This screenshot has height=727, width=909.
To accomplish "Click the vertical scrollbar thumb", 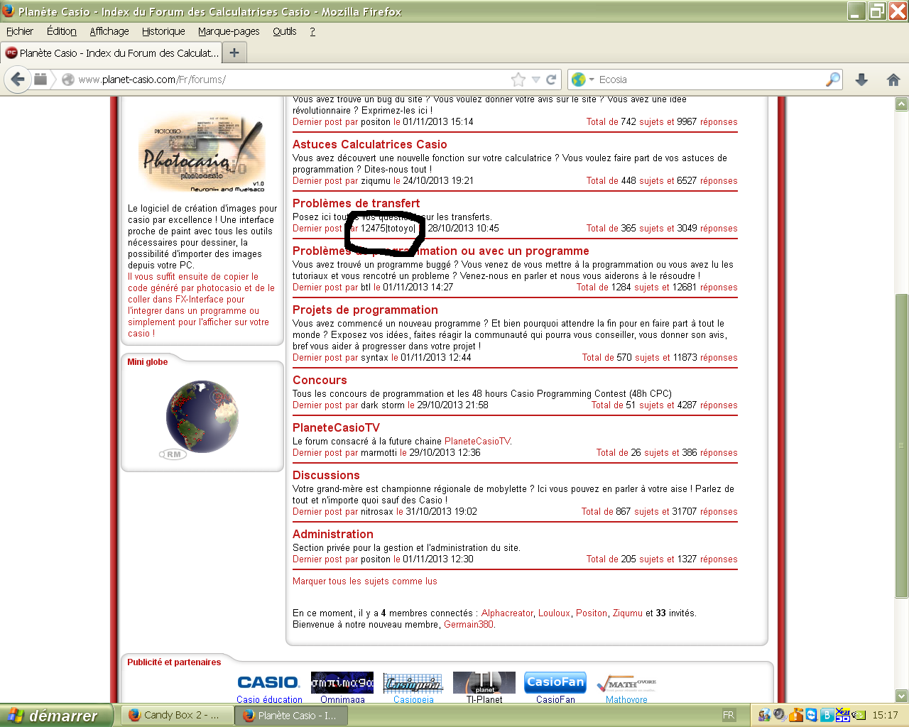I will pos(901,445).
